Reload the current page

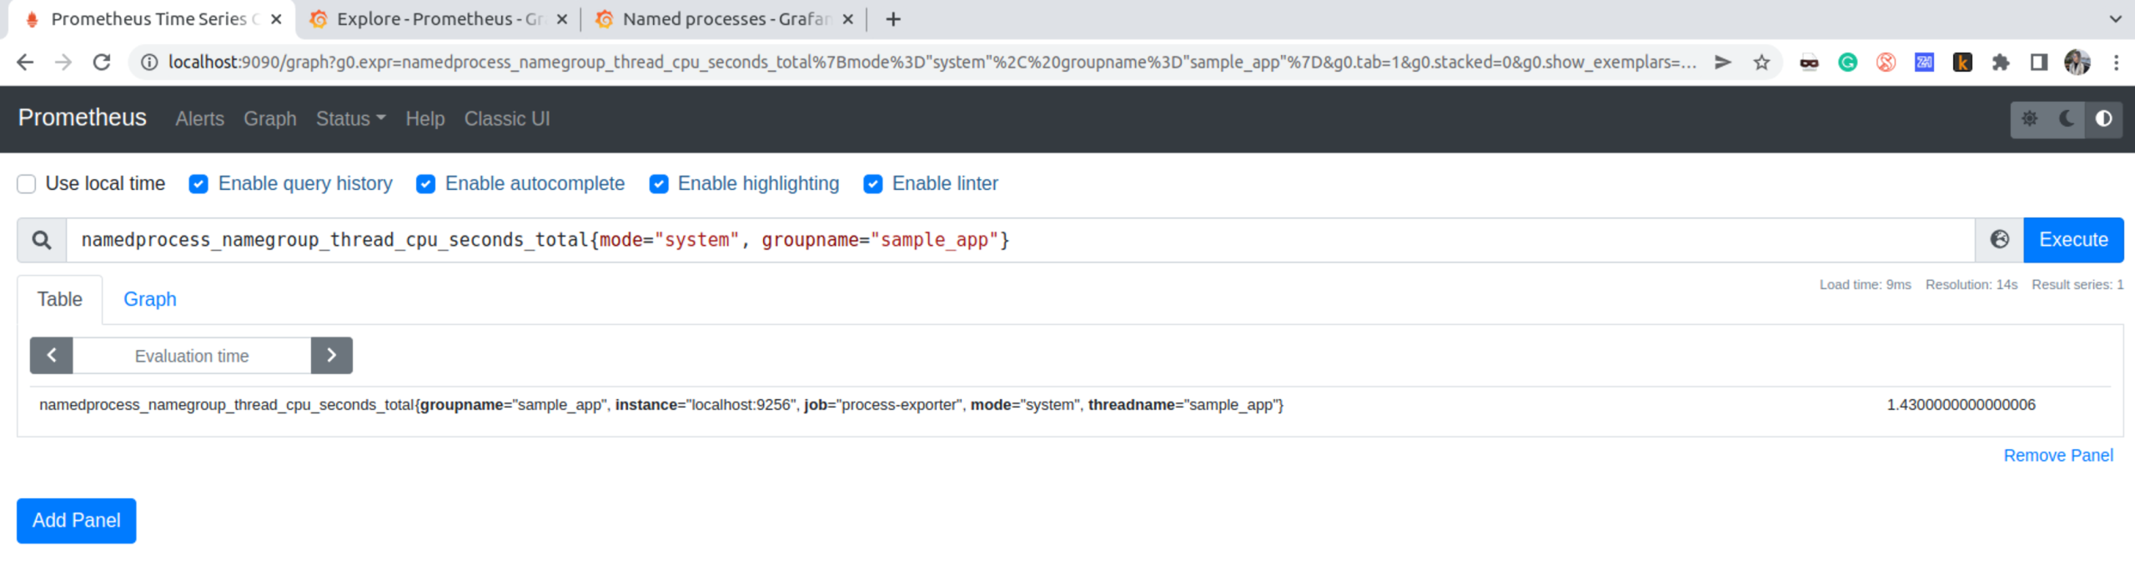(x=102, y=62)
